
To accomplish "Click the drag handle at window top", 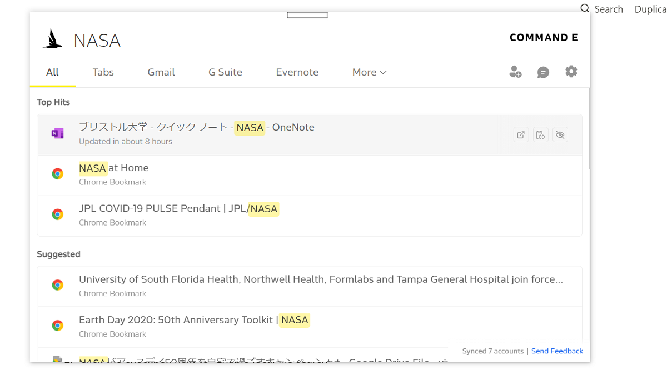I will 307,15.
